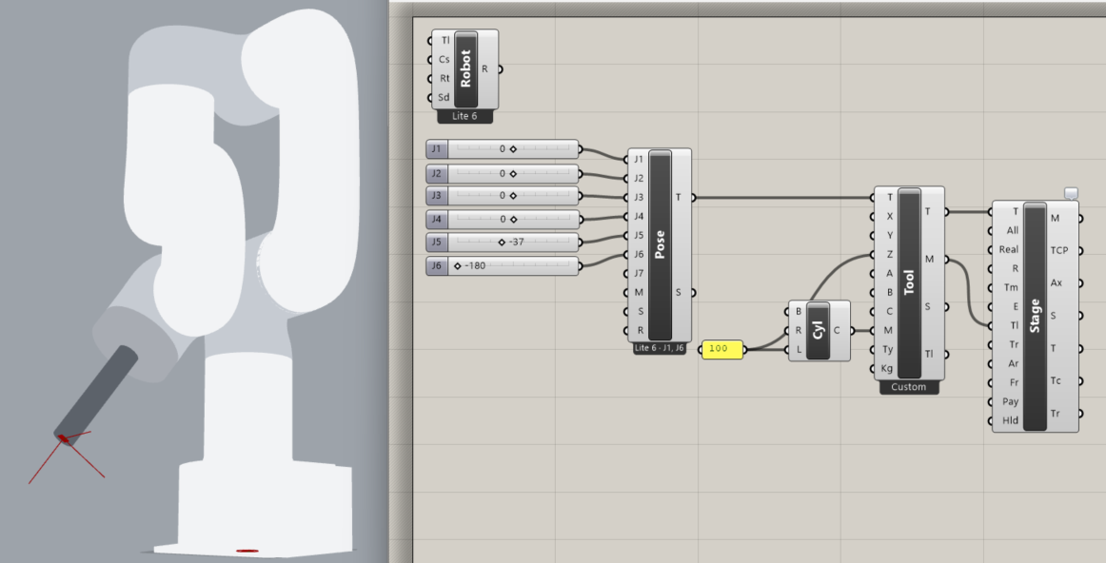Viewport: 1106px width, 563px height.
Task: Click the Lite 6 label under Robot
Action: pyautogui.click(x=464, y=116)
